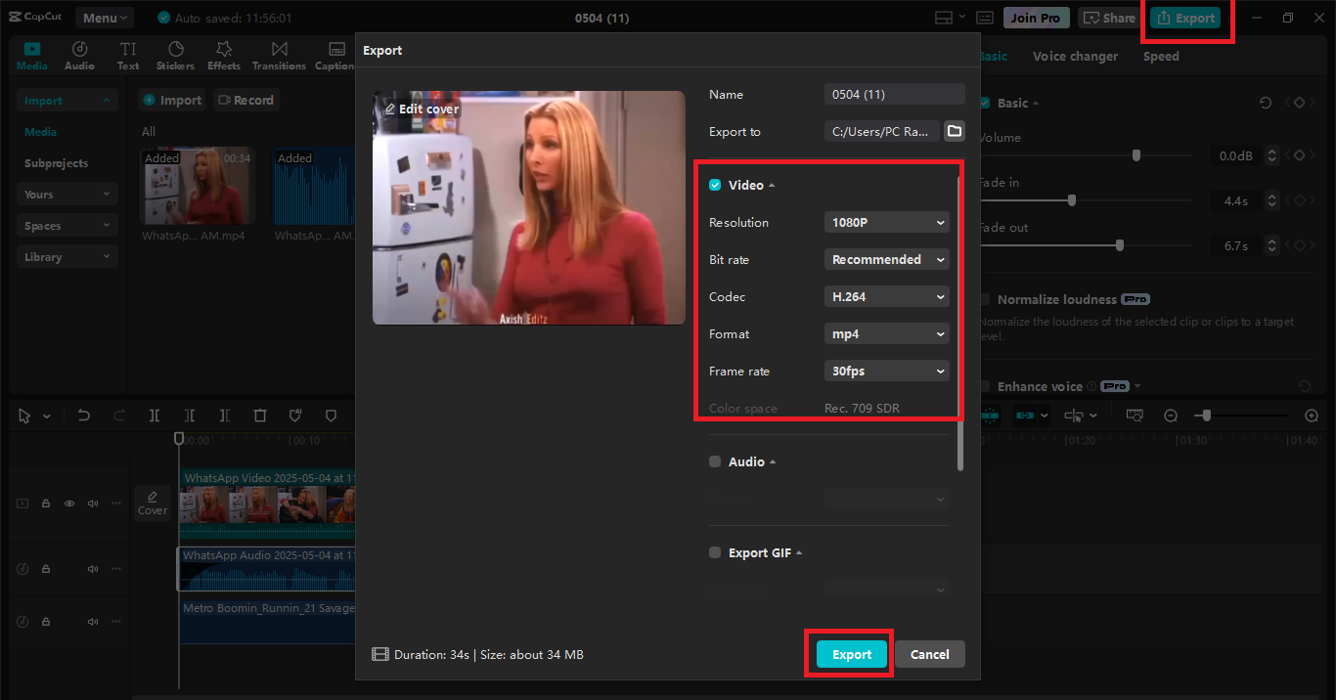Open the Format dropdown showing mp4

(x=887, y=334)
